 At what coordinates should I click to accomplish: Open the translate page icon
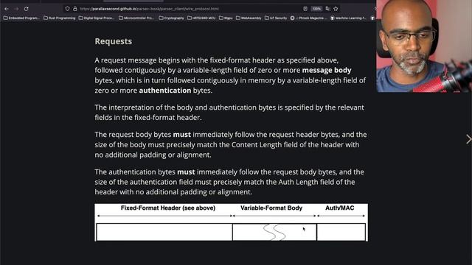coord(327,9)
